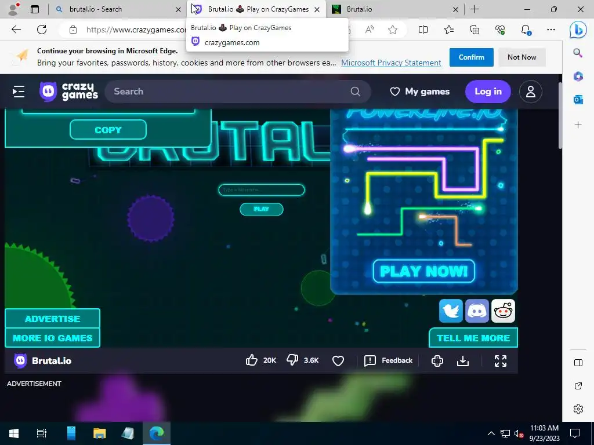
Task: Go back in the browser
Action: click(16, 30)
